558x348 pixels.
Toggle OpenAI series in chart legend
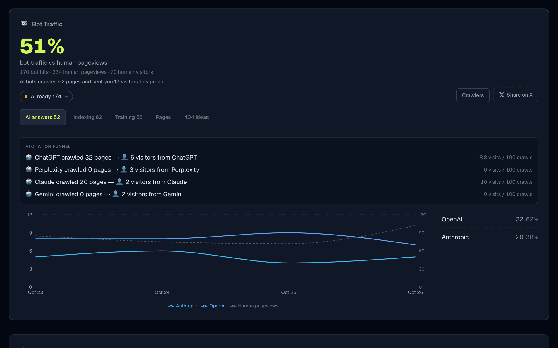click(213, 306)
